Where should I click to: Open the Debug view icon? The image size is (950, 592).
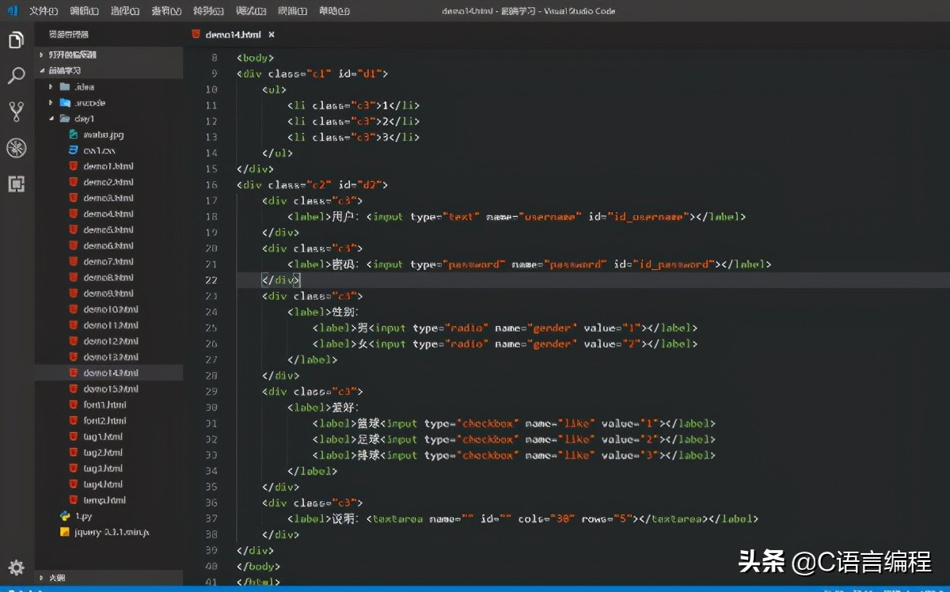[16, 148]
